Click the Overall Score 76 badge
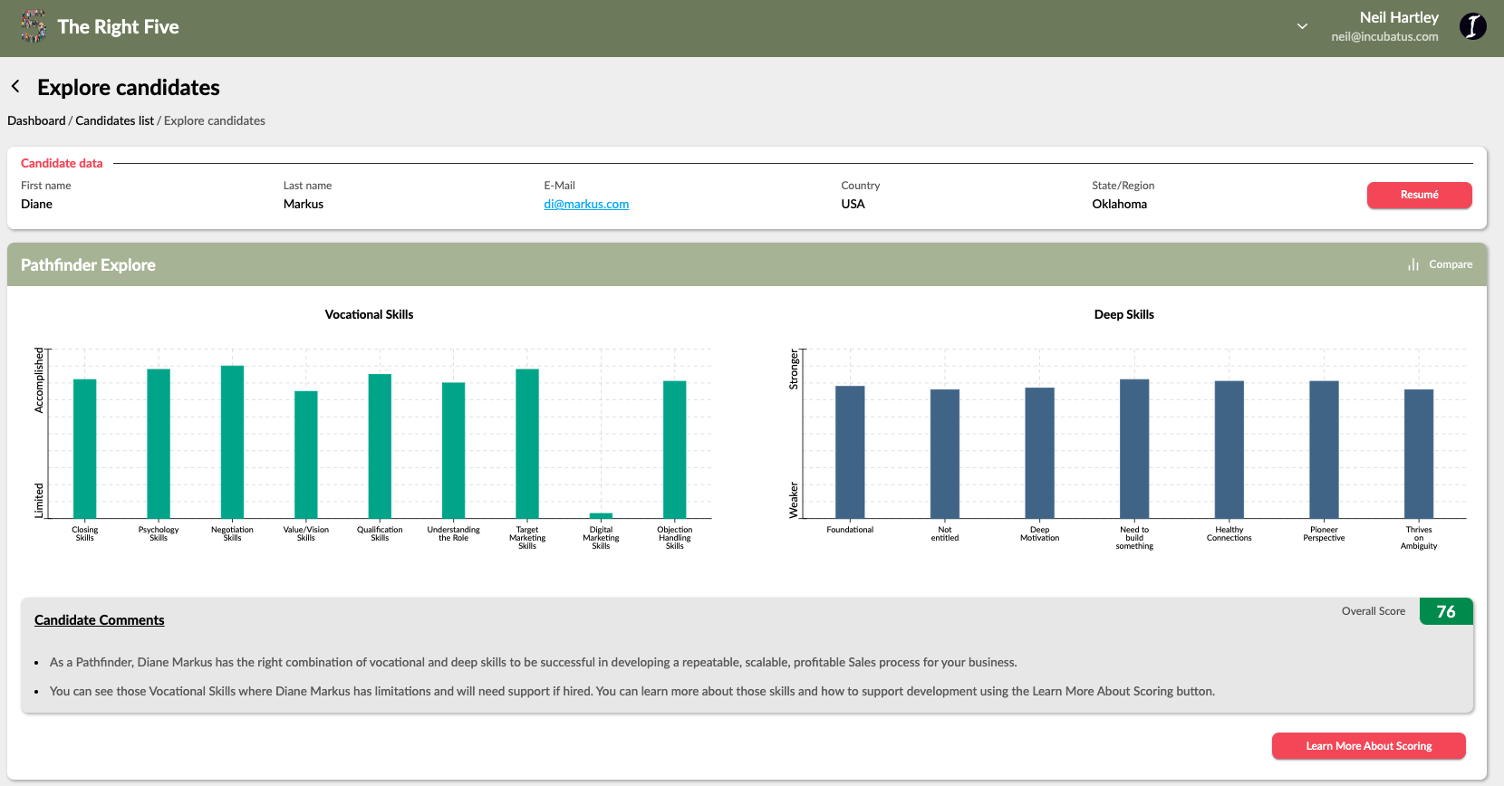 click(x=1446, y=611)
